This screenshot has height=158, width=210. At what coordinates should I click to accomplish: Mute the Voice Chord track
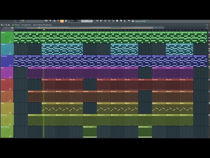tap(12, 137)
